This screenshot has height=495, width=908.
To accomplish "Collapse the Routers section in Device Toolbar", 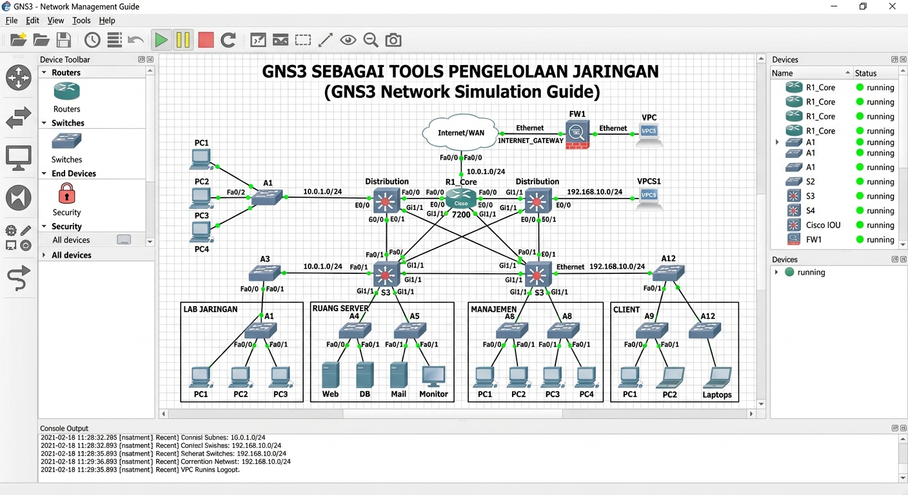I will click(x=44, y=73).
